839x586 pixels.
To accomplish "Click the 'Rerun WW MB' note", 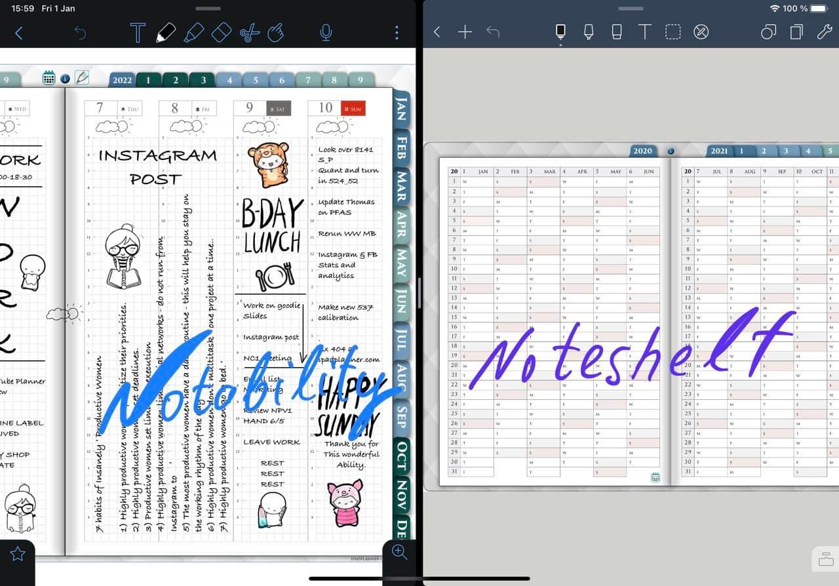I will point(347,233).
